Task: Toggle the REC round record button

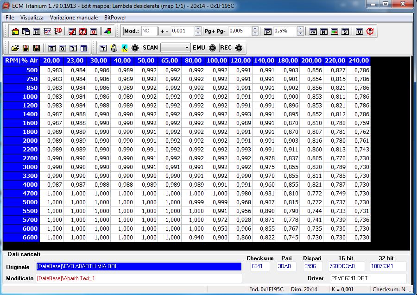Action: 239,48
